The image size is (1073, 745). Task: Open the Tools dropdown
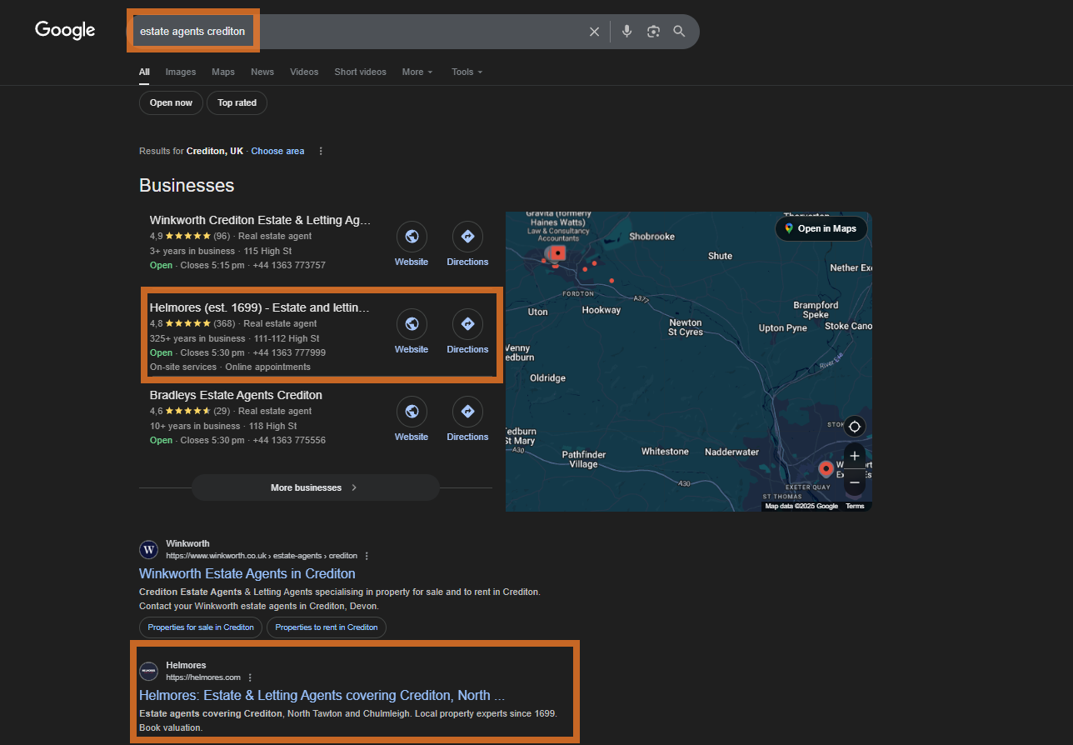(x=467, y=72)
